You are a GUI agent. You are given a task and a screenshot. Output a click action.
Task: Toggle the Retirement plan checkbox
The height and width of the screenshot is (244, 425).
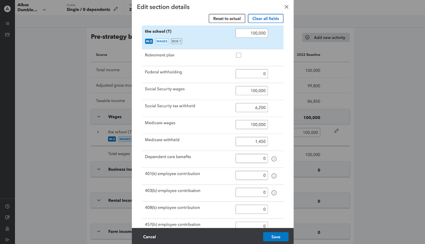coord(239,55)
